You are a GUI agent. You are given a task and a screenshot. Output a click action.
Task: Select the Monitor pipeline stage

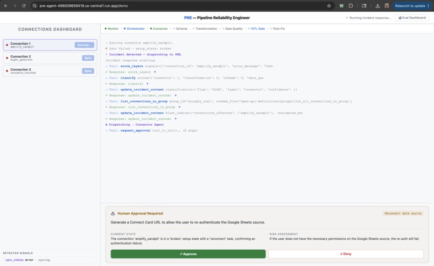click(x=111, y=28)
